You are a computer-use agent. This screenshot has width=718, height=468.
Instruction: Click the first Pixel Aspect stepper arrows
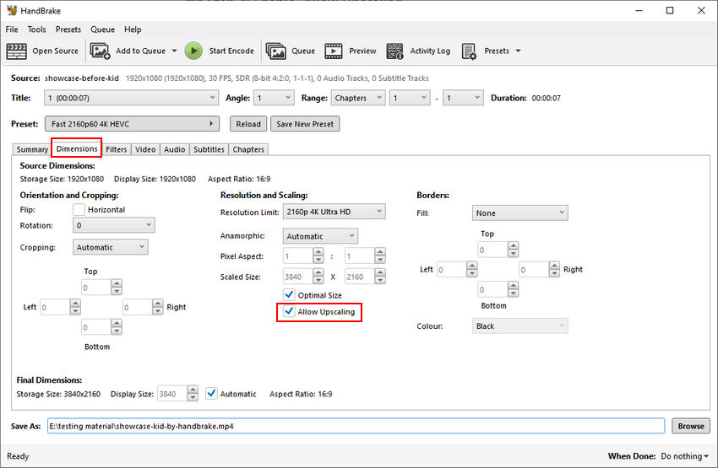click(x=318, y=256)
